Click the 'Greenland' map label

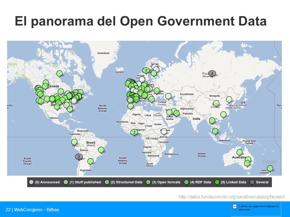[x=103, y=53]
